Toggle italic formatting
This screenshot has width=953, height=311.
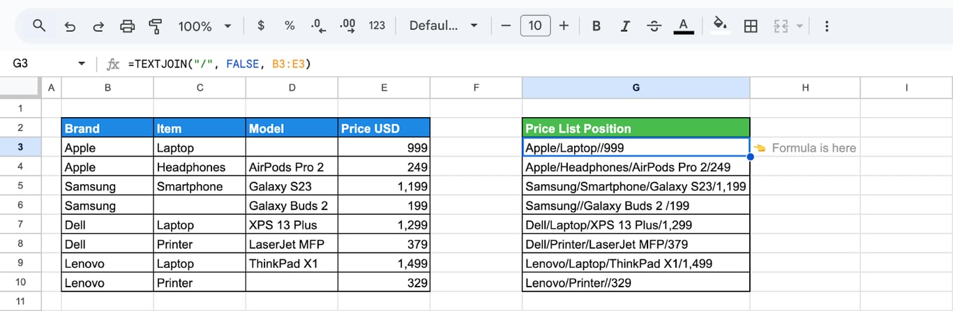(625, 26)
